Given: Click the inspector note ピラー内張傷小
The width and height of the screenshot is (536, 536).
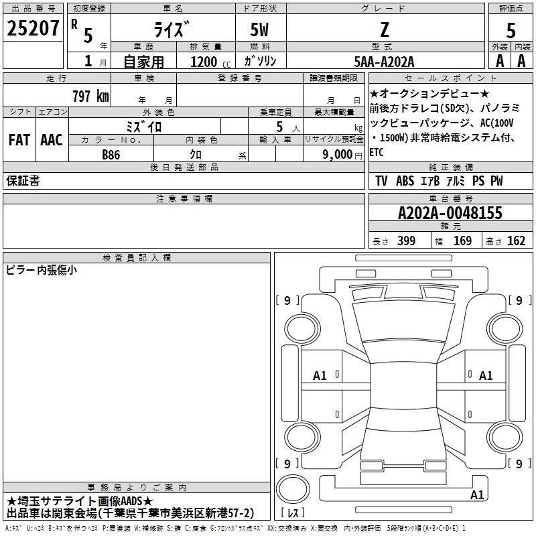Looking at the screenshot, I should click(x=42, y=270).
